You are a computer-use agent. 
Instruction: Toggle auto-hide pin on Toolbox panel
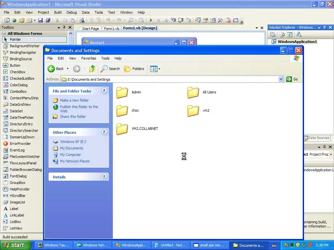(x=64, y=27)
